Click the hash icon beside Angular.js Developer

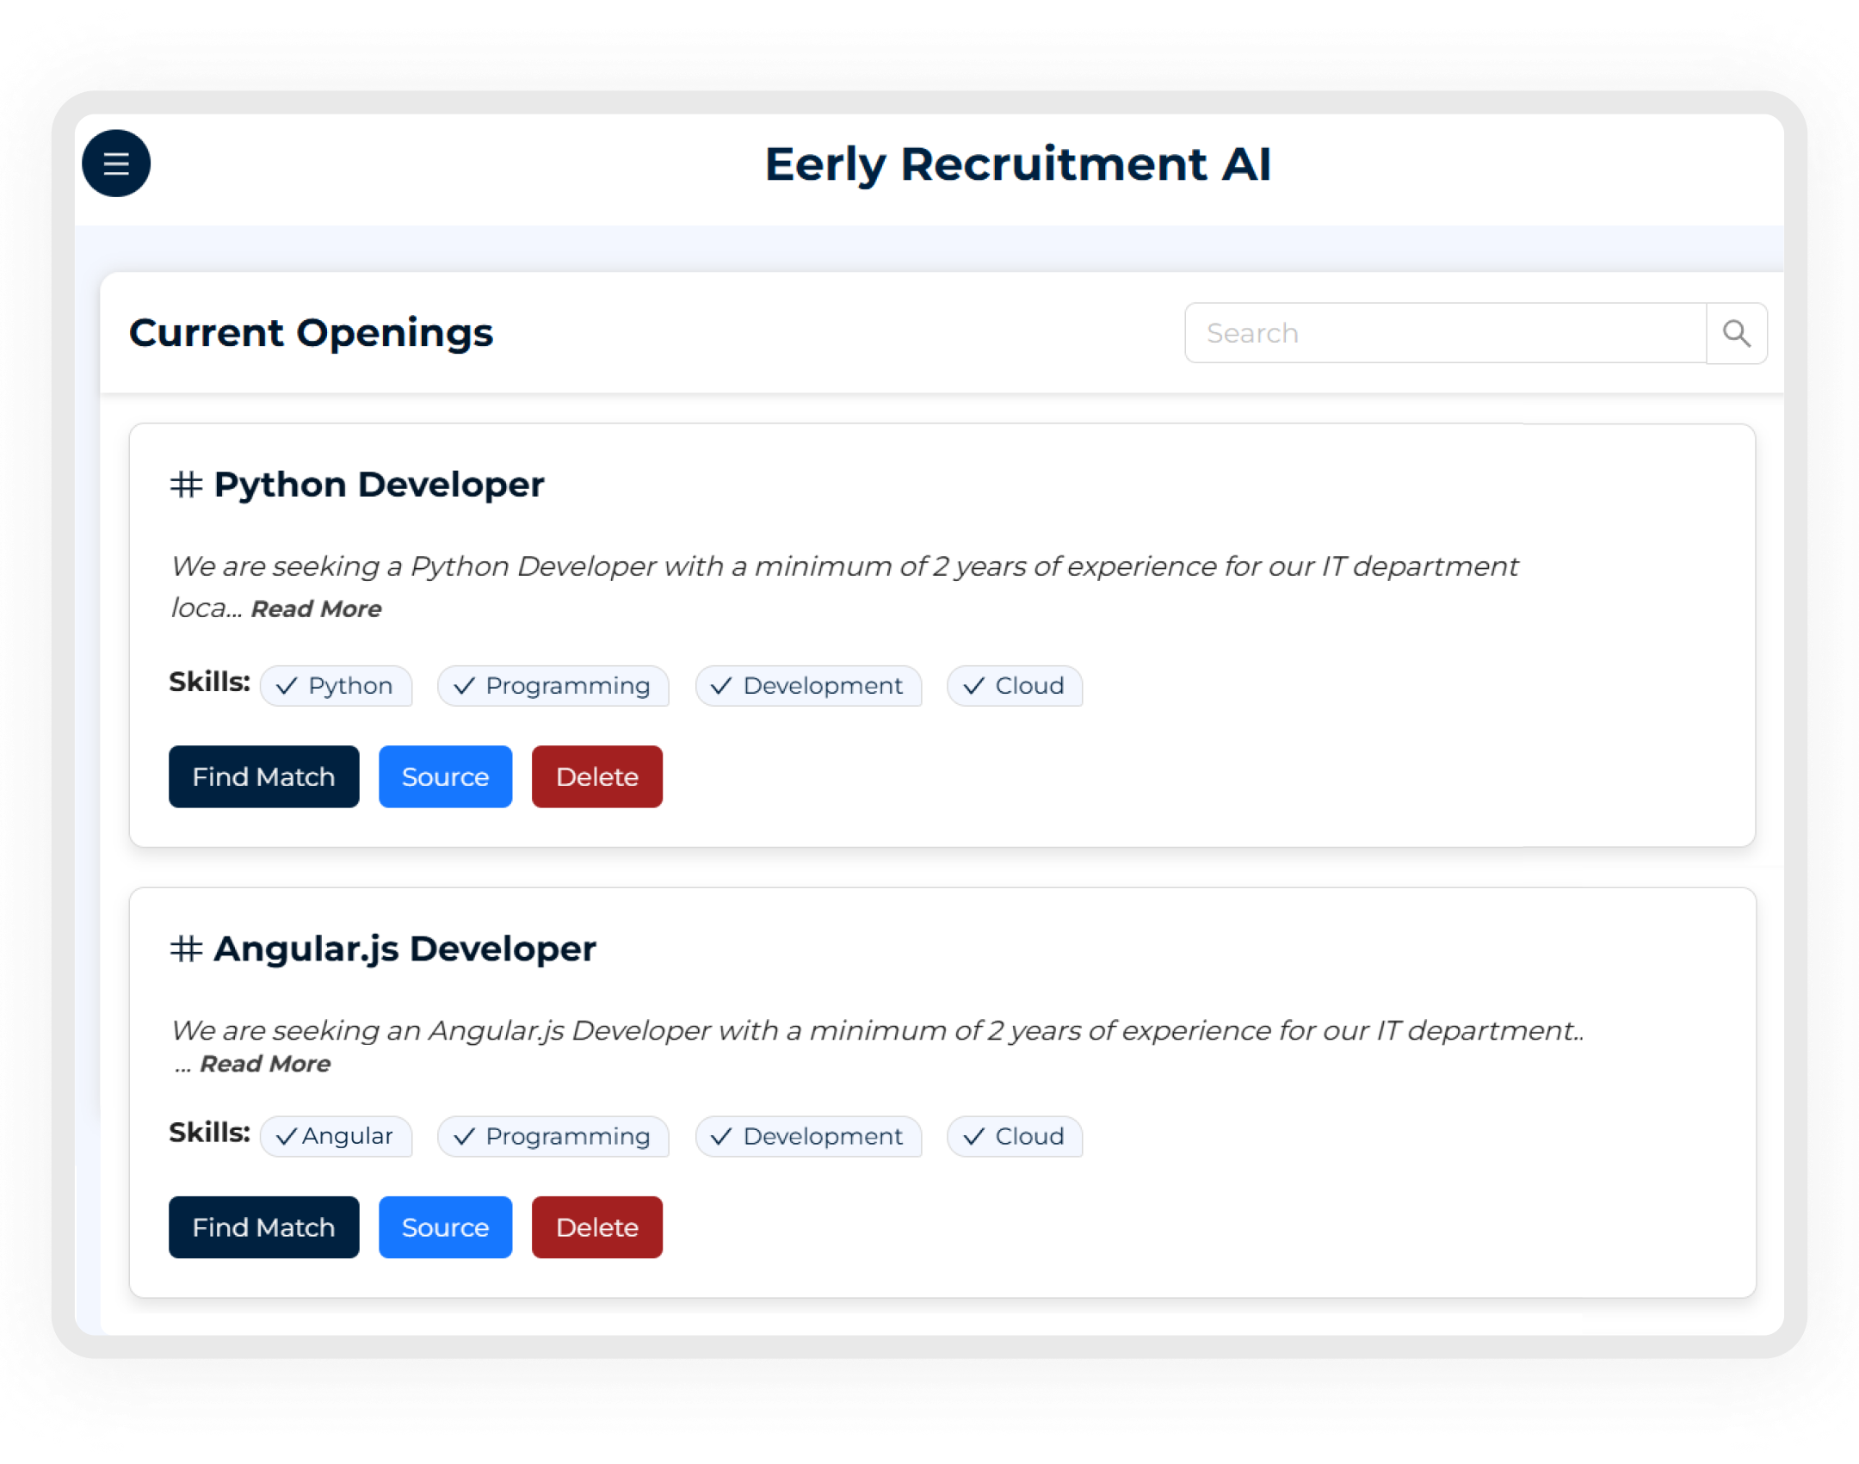pos(186,948)
